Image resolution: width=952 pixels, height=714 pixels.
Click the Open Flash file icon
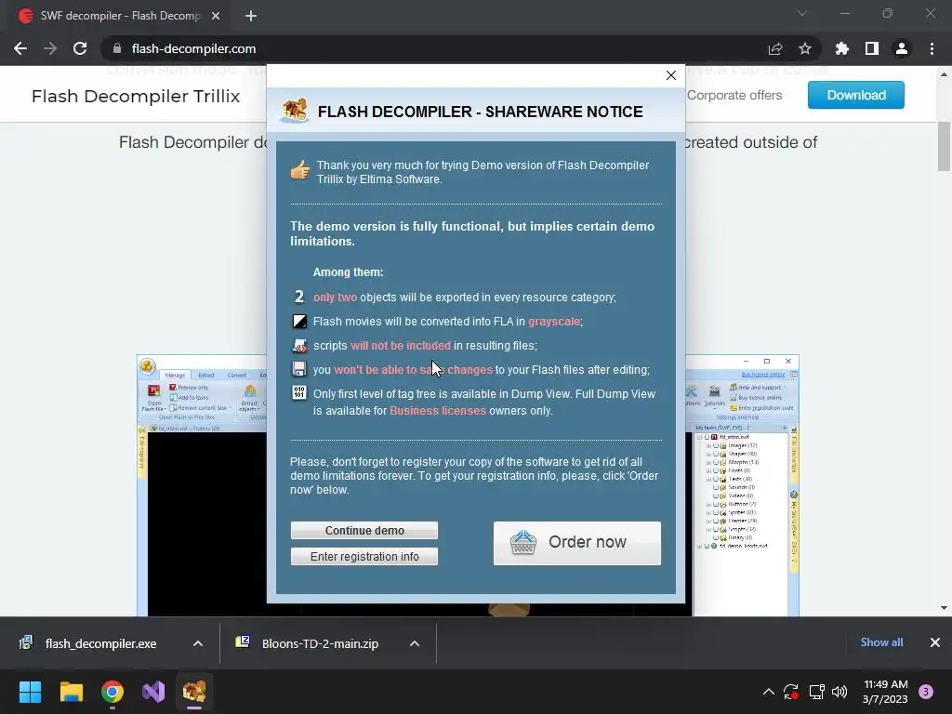[154, 391]
